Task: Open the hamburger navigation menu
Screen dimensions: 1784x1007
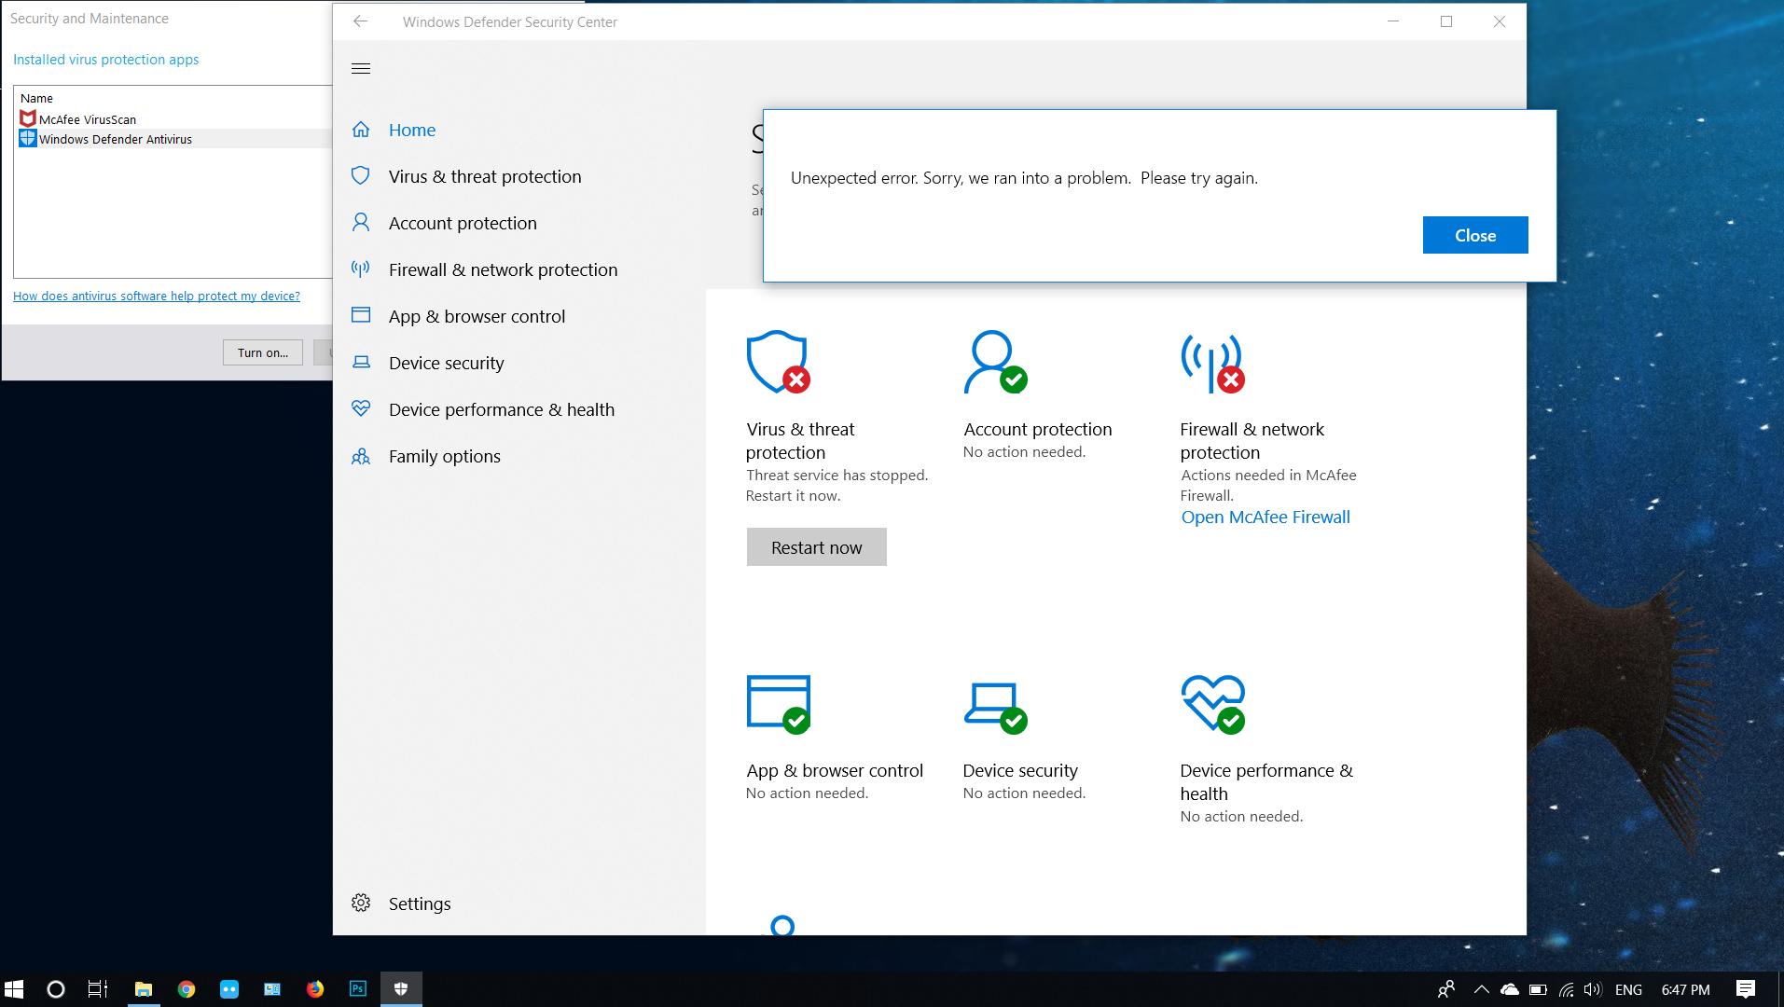Action: pyautogui.click(x=361, y=68)
